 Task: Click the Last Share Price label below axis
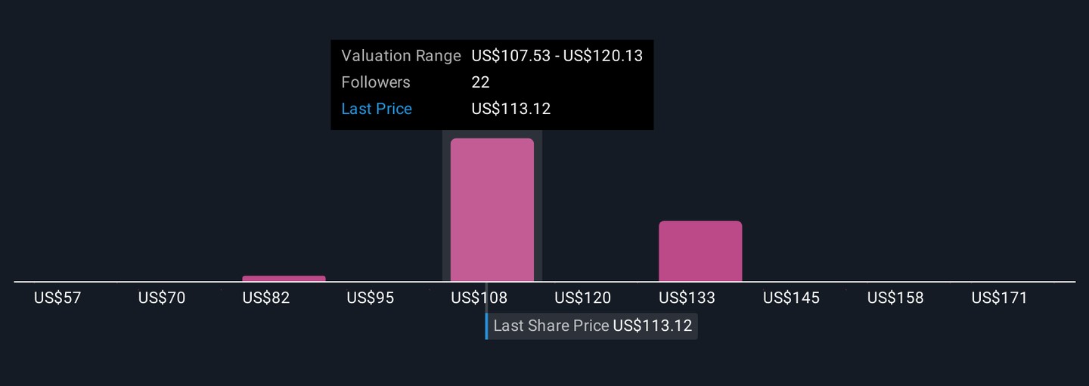click(x=551, y=326)
